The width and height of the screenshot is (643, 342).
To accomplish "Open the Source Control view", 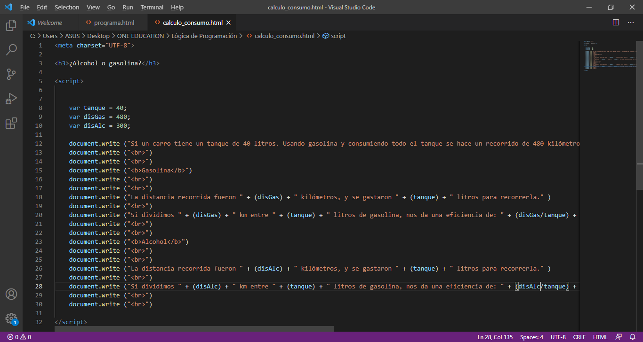I will click(x=11, y=74).
